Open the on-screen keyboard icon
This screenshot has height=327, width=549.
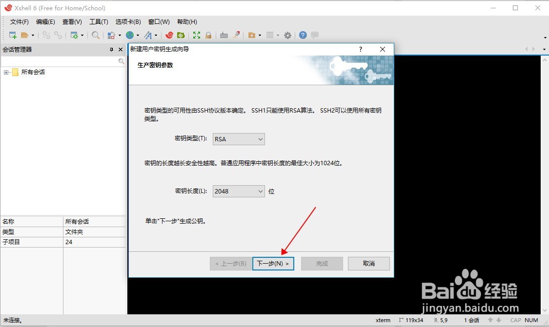[224, 35]
